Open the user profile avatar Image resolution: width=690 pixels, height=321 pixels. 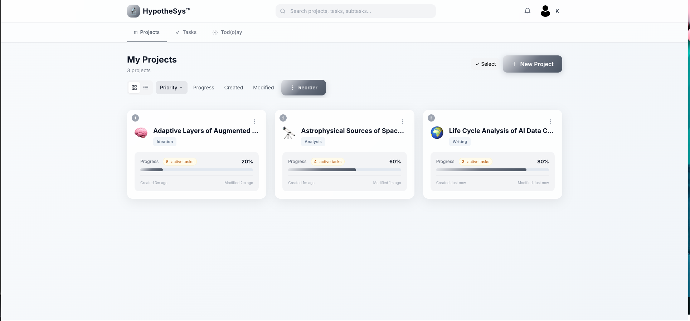(x=545, y=11)
